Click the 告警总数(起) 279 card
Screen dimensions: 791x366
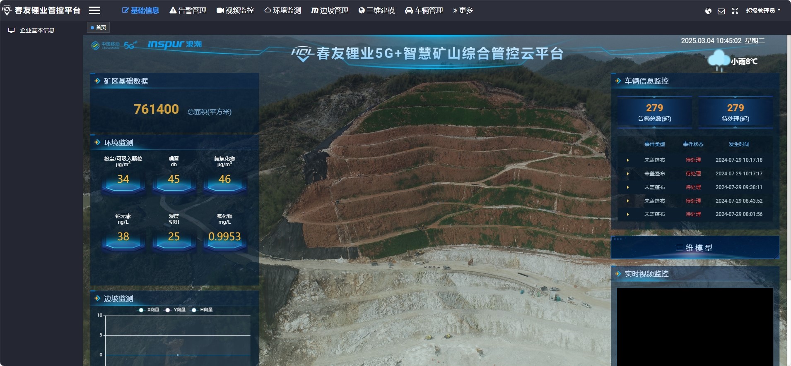tap(654, 112)
